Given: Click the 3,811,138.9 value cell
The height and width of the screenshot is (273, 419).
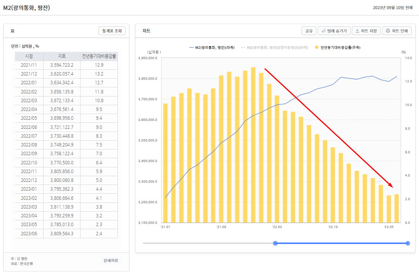Looking at the screenshot, I should [62, 207].
